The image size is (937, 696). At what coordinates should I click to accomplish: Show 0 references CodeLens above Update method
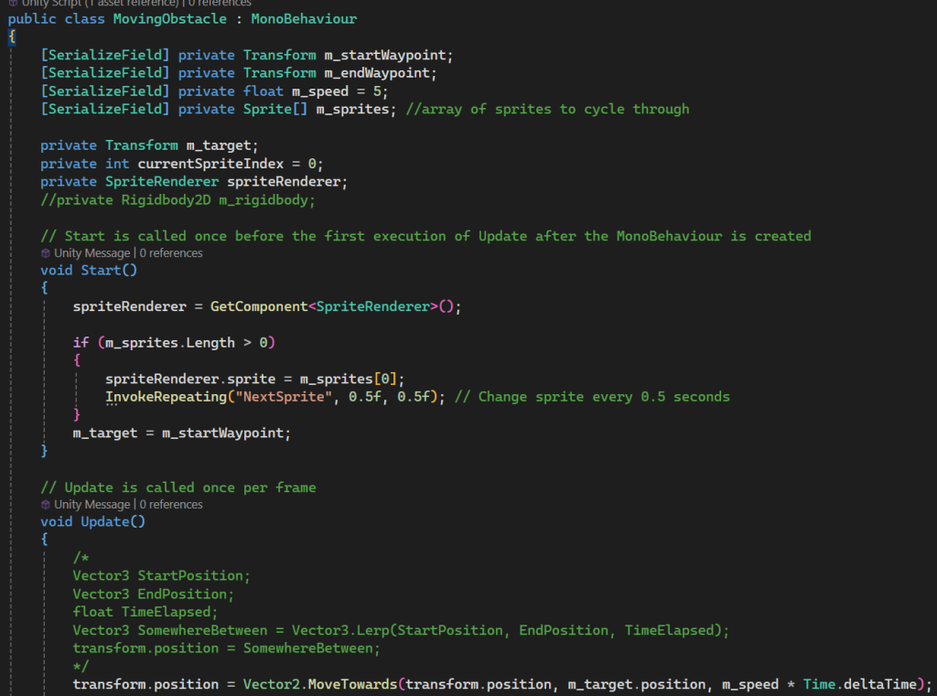pos(171,505)
